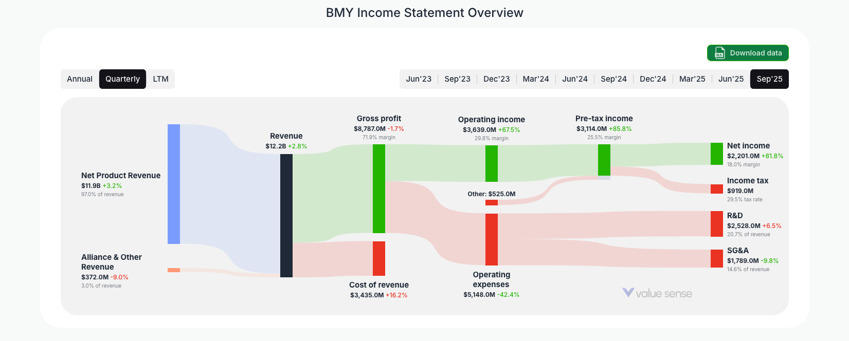Switch to the Sep'24 period

click(x=613, y=79)
